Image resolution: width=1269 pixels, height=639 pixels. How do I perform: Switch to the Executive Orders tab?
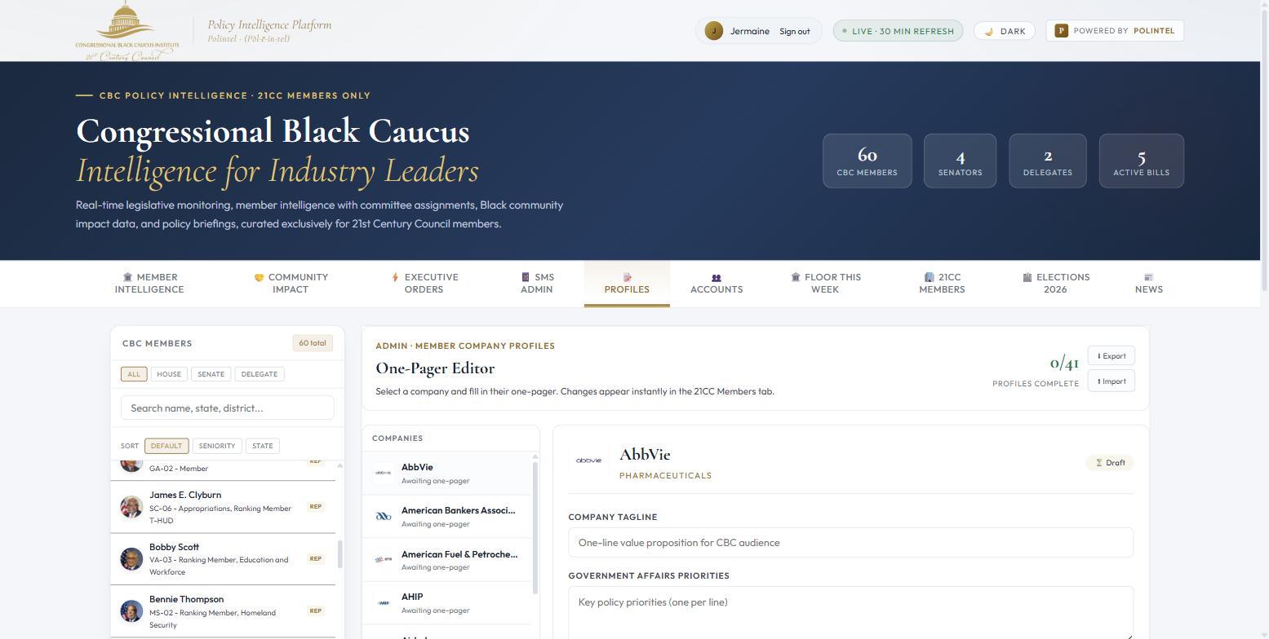424,283
